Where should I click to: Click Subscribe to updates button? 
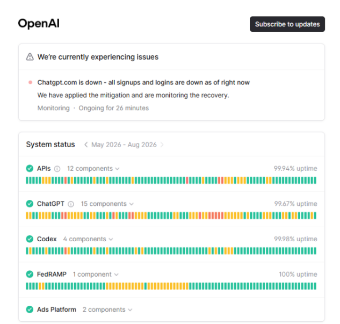287,24
